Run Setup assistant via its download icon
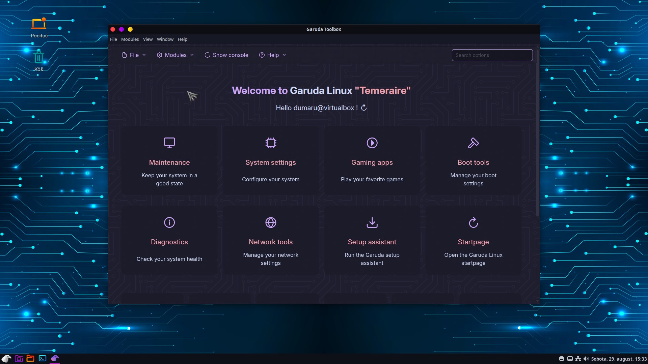Image resolution: width=648 pixels, height=364 pixels. [x=372, y=222]
